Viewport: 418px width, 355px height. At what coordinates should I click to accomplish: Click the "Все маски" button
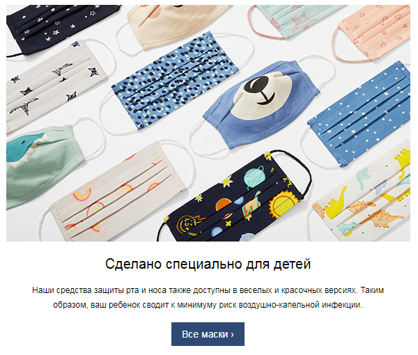(x=208, y=334)
